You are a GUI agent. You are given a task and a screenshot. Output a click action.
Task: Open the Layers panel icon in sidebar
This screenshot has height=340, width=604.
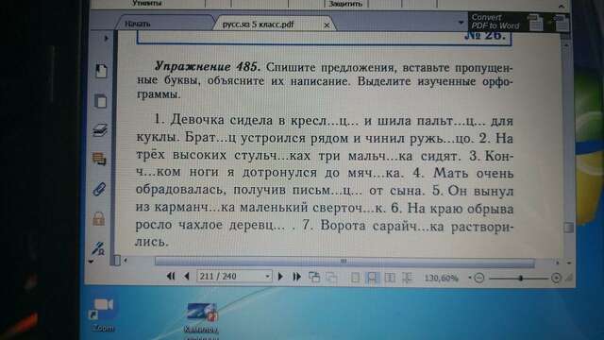pos(100,130)
